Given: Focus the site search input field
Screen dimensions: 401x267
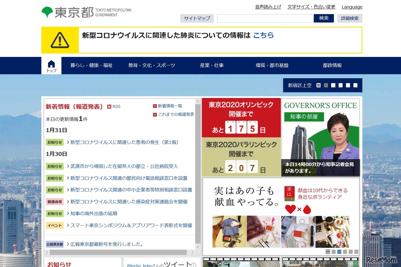Looking at the screenshot, I should coord(266,18).
